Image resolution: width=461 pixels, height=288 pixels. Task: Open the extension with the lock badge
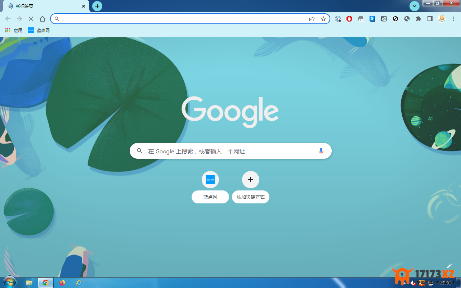338,19
